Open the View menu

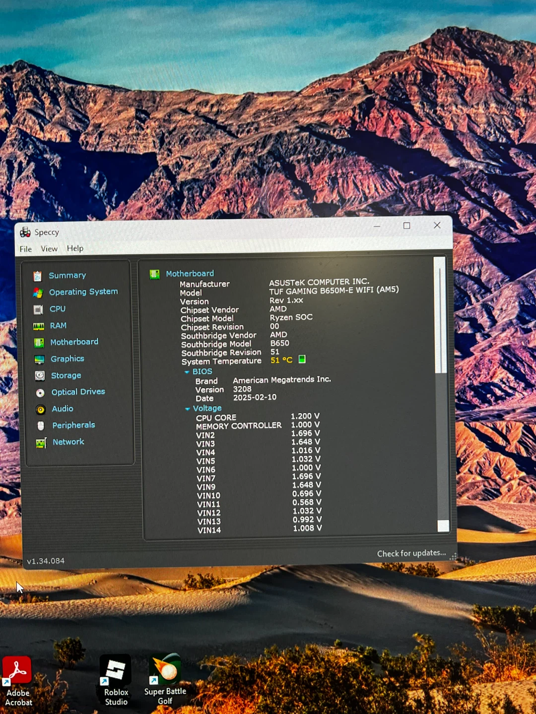click(x=49, y=248)
